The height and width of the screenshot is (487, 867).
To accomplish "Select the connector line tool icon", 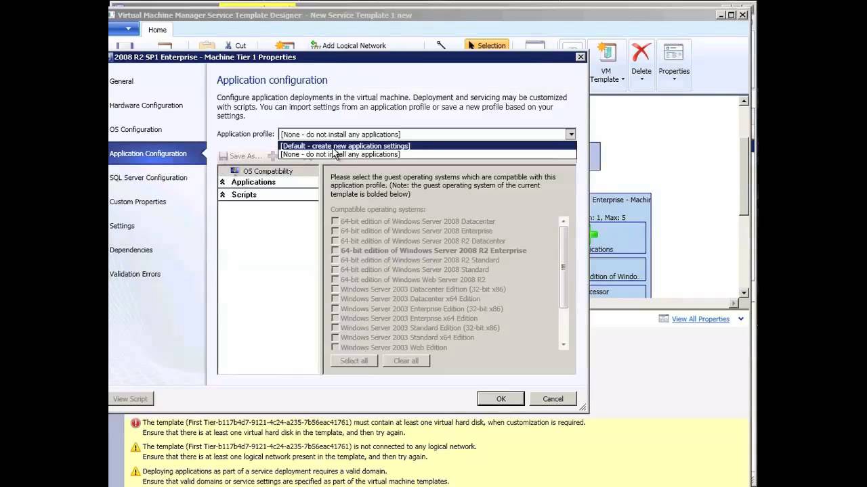I will pos(441,45).
